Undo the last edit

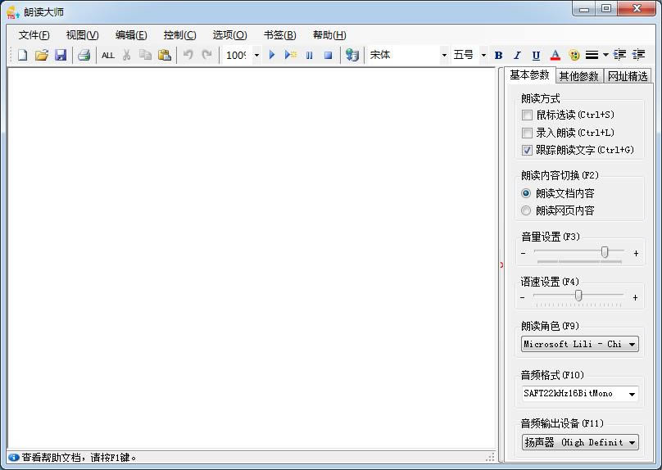(188, 55)
